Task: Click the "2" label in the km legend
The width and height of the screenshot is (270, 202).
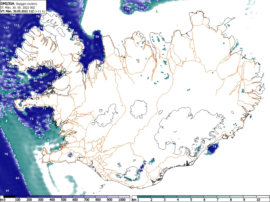Action: click(x=151, y=200)
